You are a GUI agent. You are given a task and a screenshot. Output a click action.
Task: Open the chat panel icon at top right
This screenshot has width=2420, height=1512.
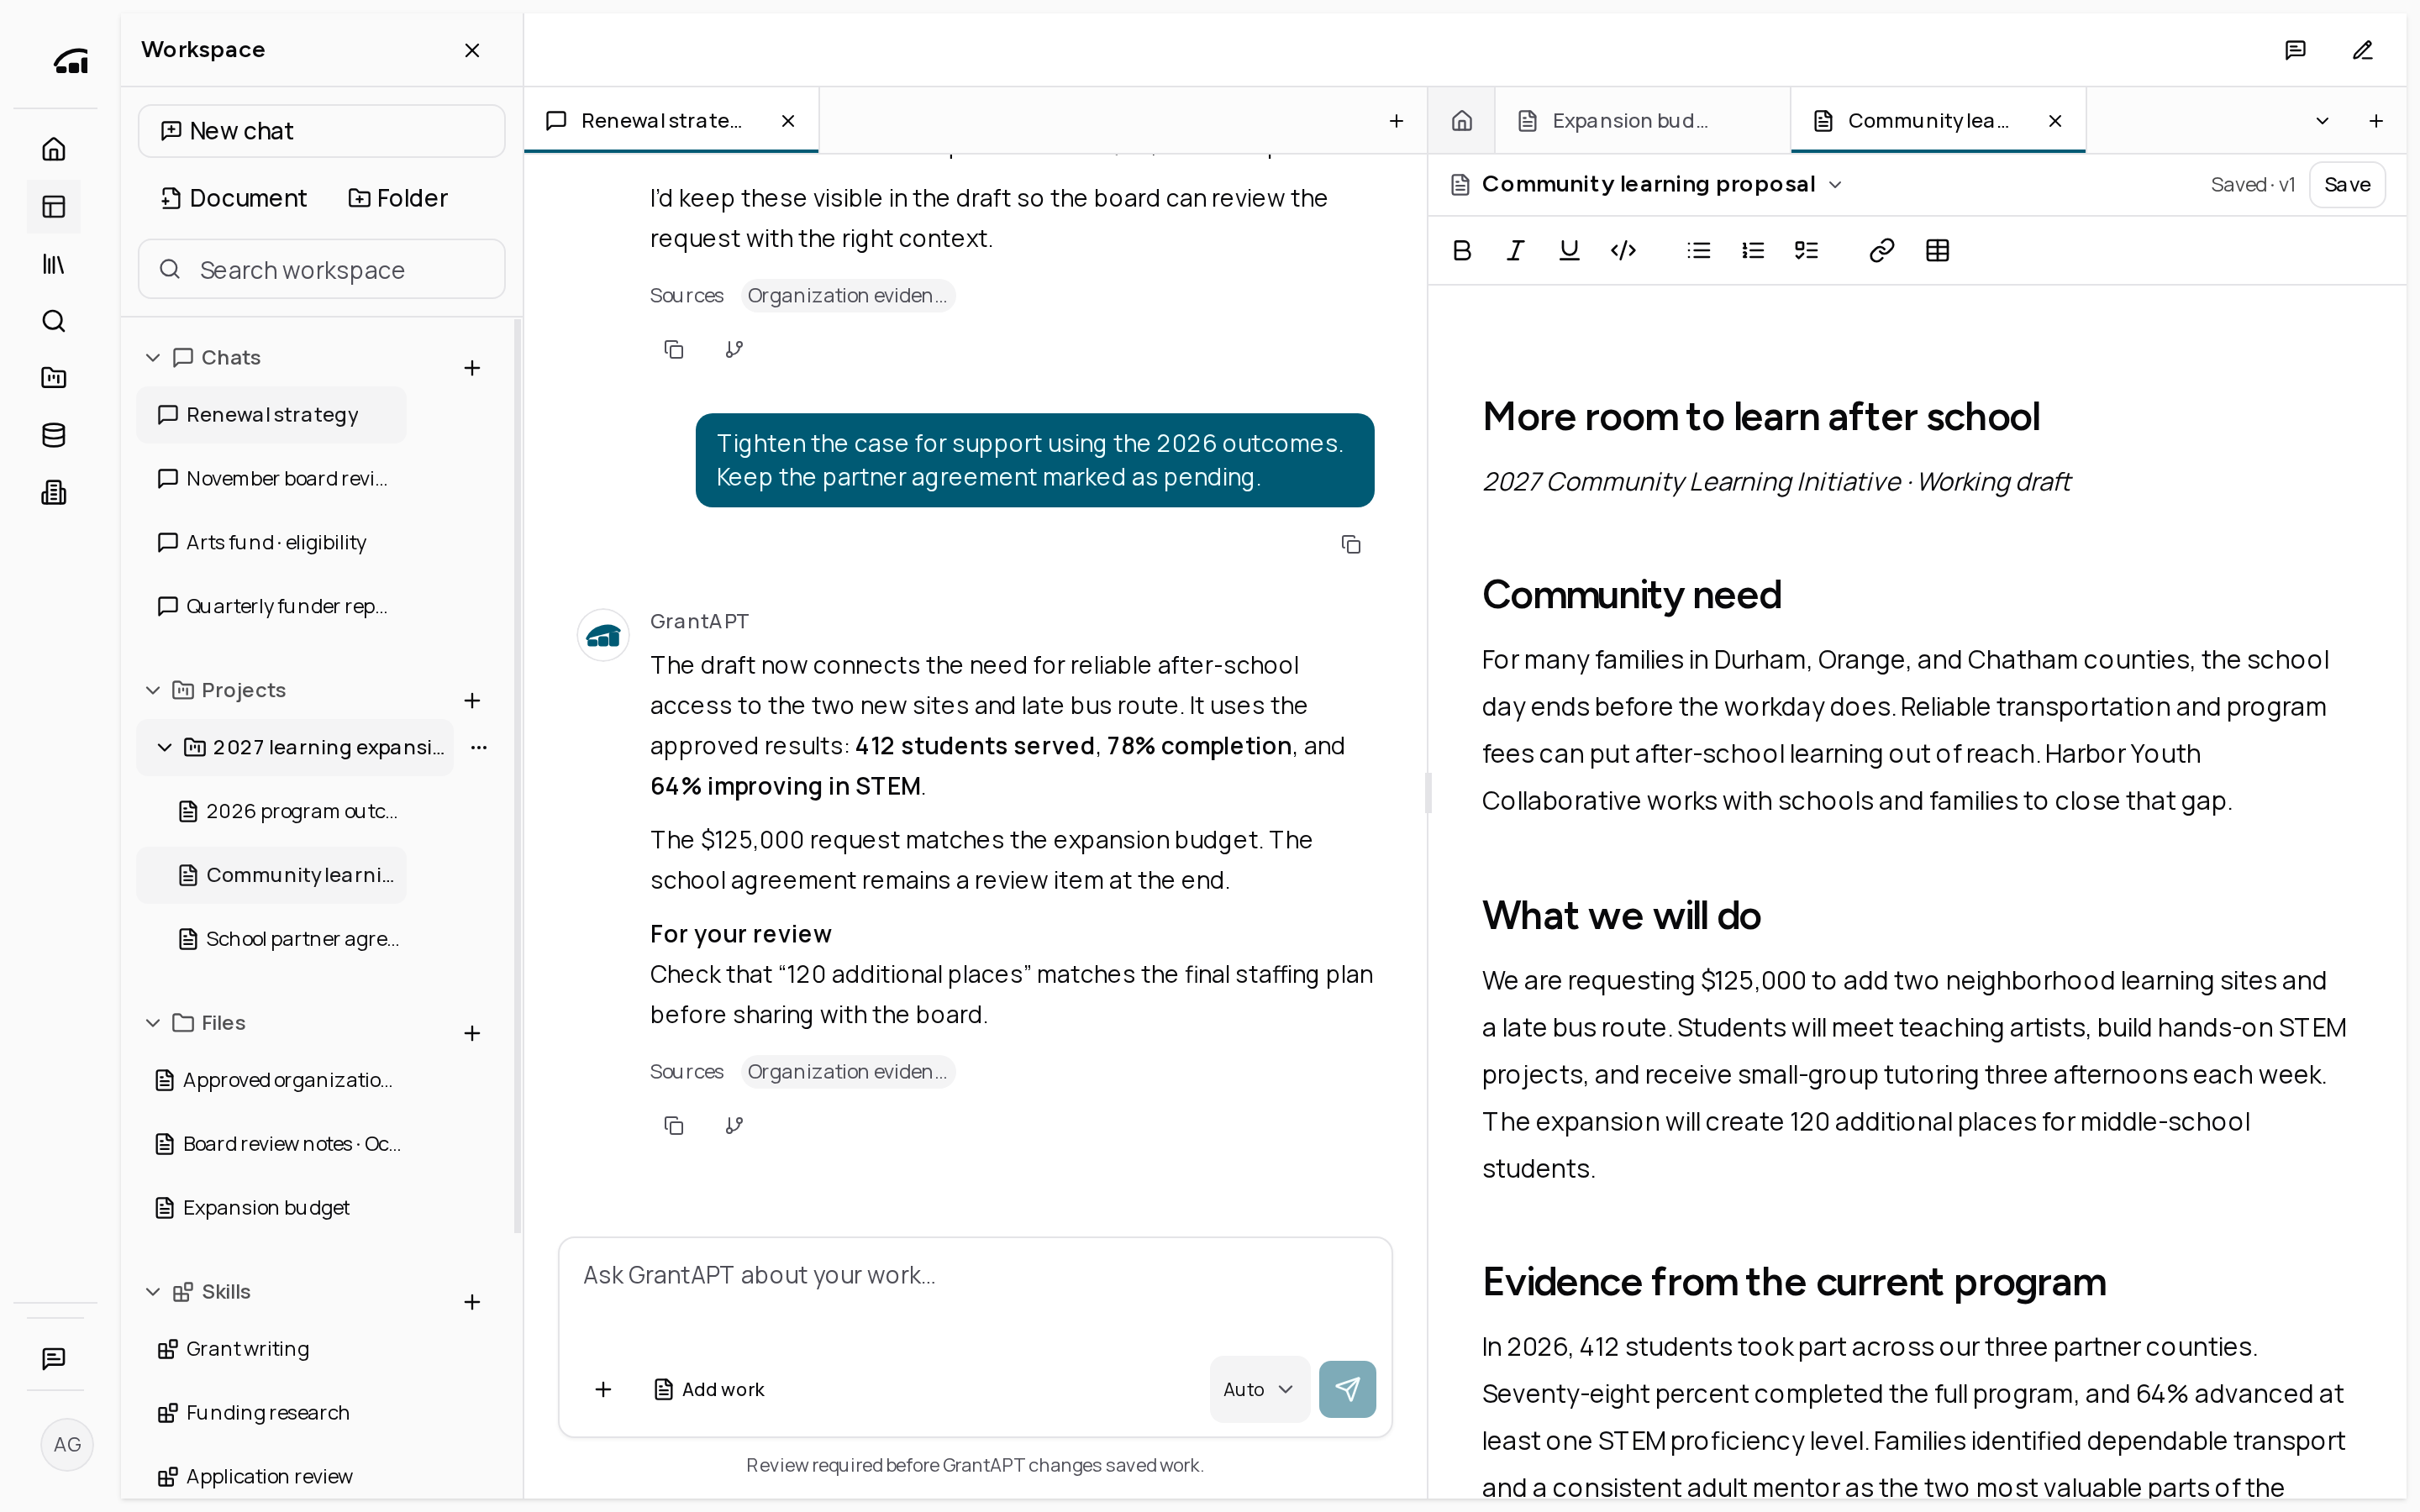[x=2295, y=50]
